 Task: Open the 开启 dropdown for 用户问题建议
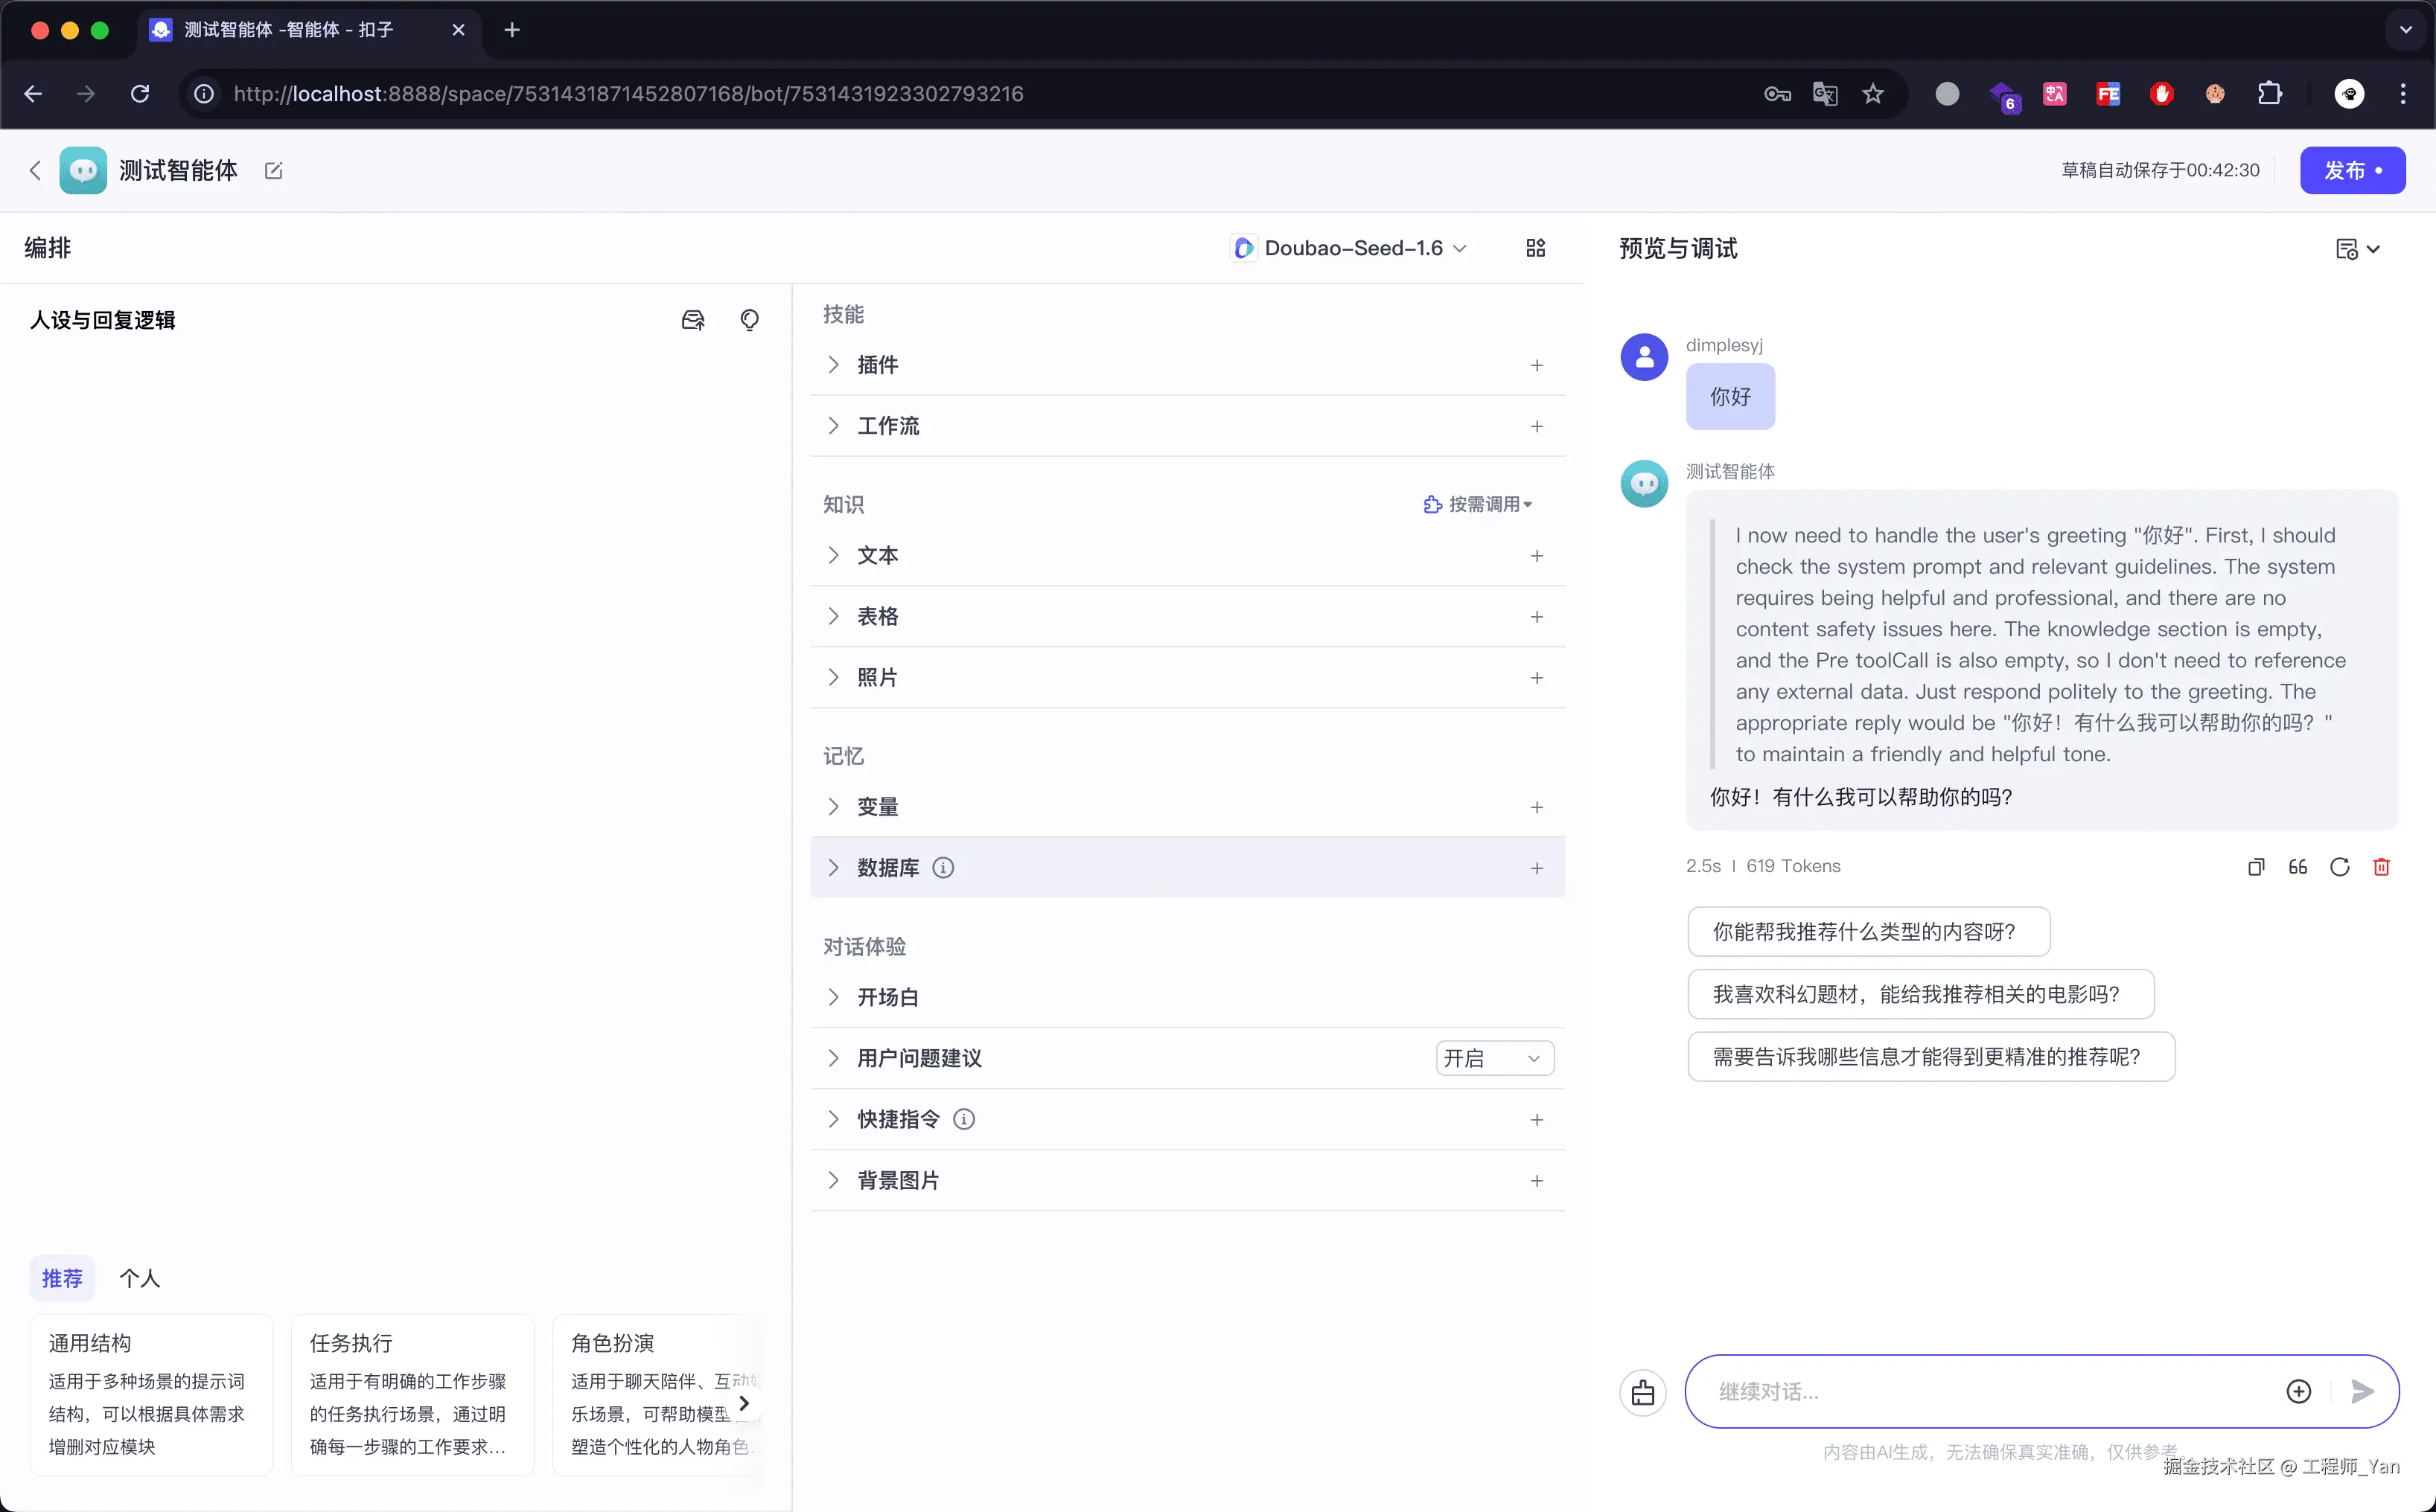coord(1493,1058)
